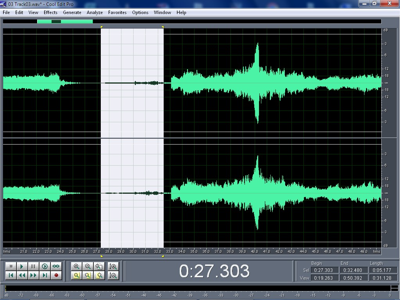Enable the infinity Play Looped button
The width and height of the screenshot is (400, 300).
point(56,266)
